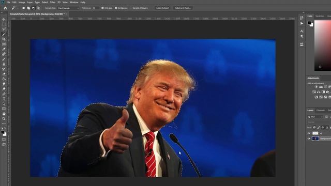Select the Lasso tool
Image resolution: width=331 pixels, height=186 pixels.
[x=4, y=29]
